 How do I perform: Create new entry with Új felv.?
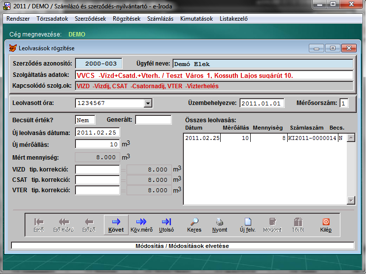248,224
